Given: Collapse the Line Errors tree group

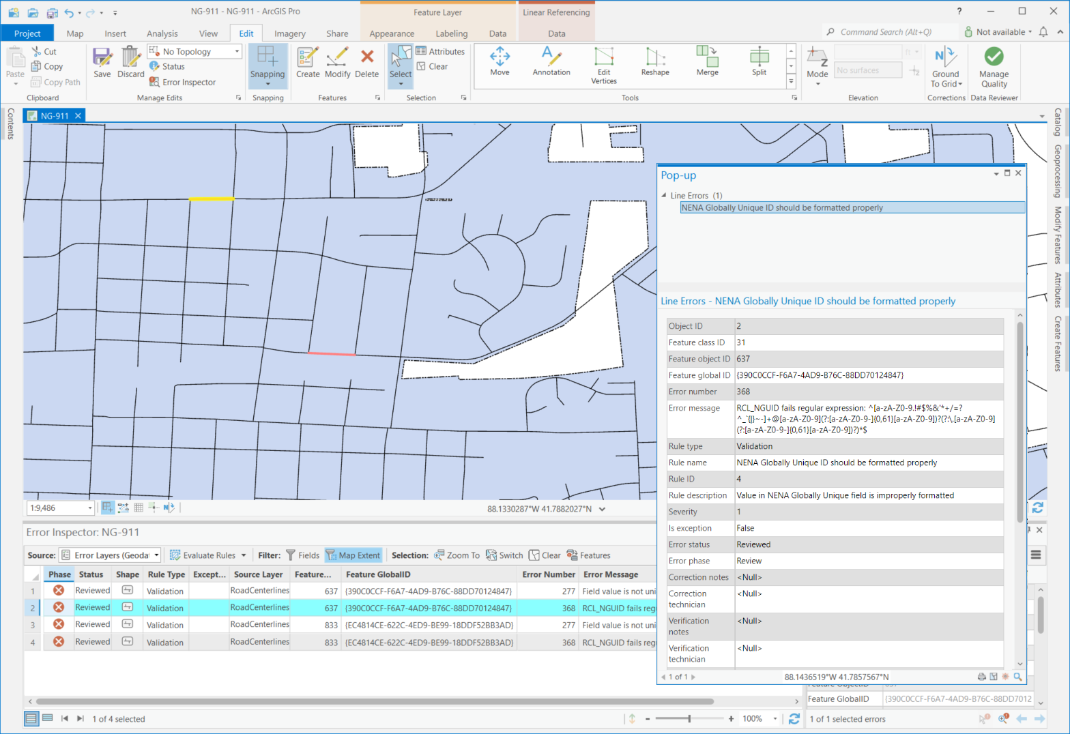Looking at the screenshot, I should pos(664,196).
